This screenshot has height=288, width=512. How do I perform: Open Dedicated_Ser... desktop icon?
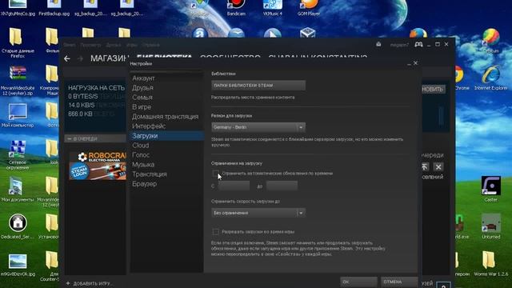[x=18, y=226]
